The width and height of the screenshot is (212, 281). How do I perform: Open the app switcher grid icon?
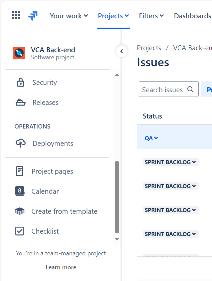[x=16, y=15]
